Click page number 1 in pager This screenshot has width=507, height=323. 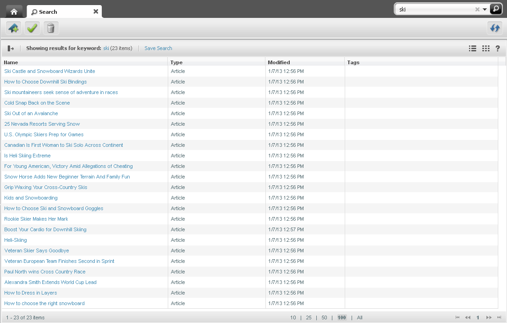click(x=478, y=317)
